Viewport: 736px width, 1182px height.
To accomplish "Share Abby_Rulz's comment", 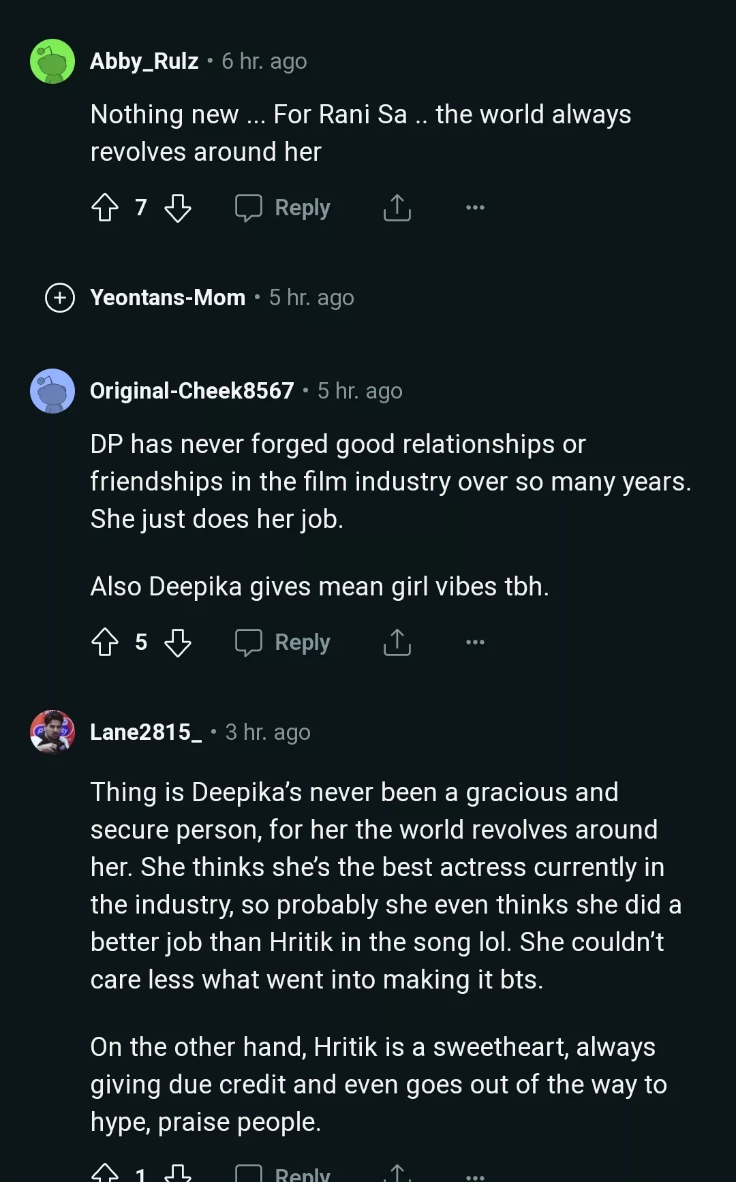I will [397, 207].
